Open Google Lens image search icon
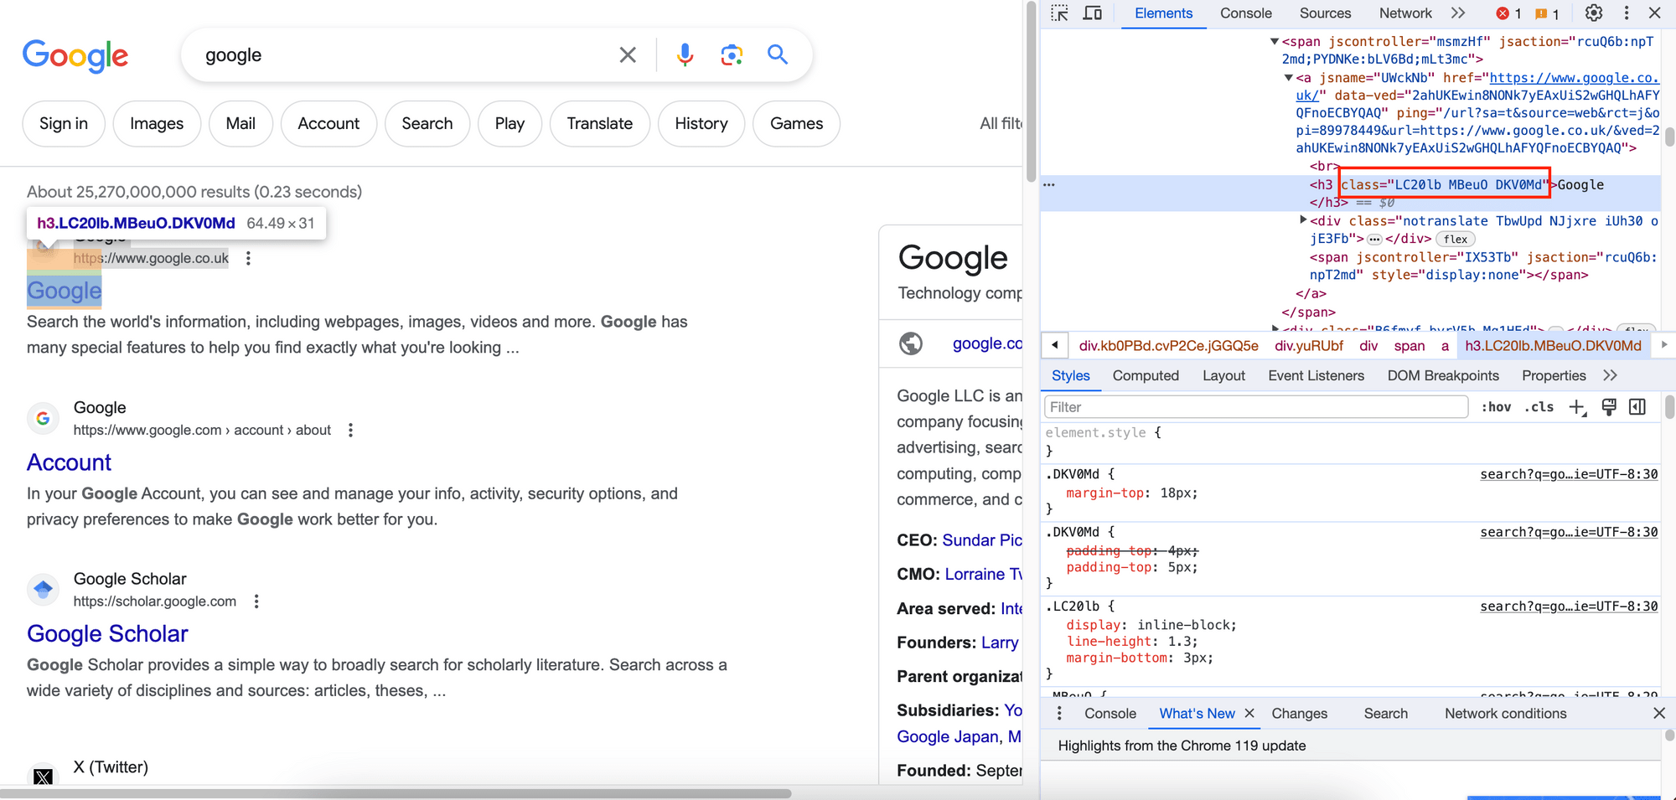1676x800 pixels. [x=732, y=55]
